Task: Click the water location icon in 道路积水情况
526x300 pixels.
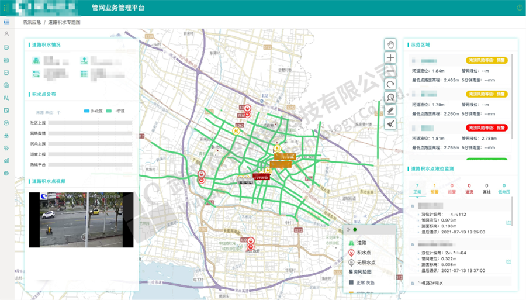Action: 84,61
